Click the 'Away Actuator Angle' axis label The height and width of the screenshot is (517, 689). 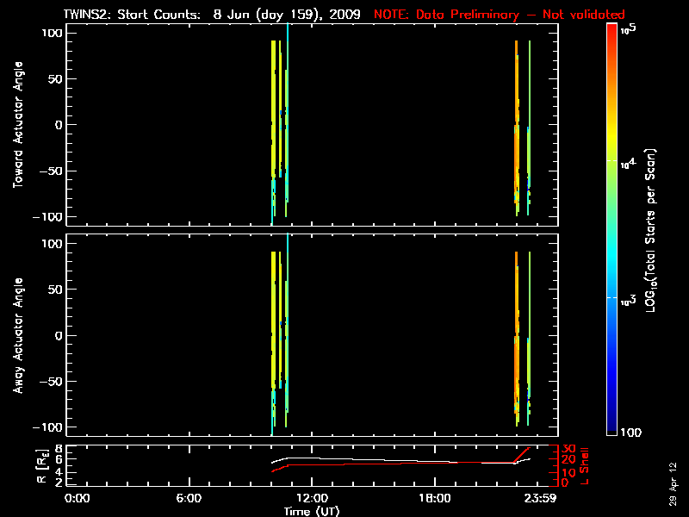(x=16, y=335)
